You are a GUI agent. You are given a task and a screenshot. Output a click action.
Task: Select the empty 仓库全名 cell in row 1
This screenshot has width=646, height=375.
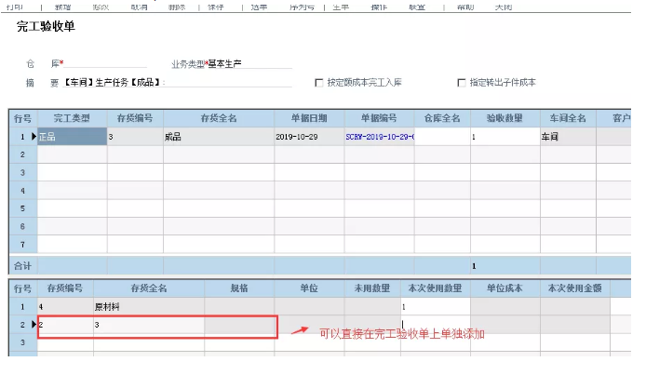[x=442, y=137]
